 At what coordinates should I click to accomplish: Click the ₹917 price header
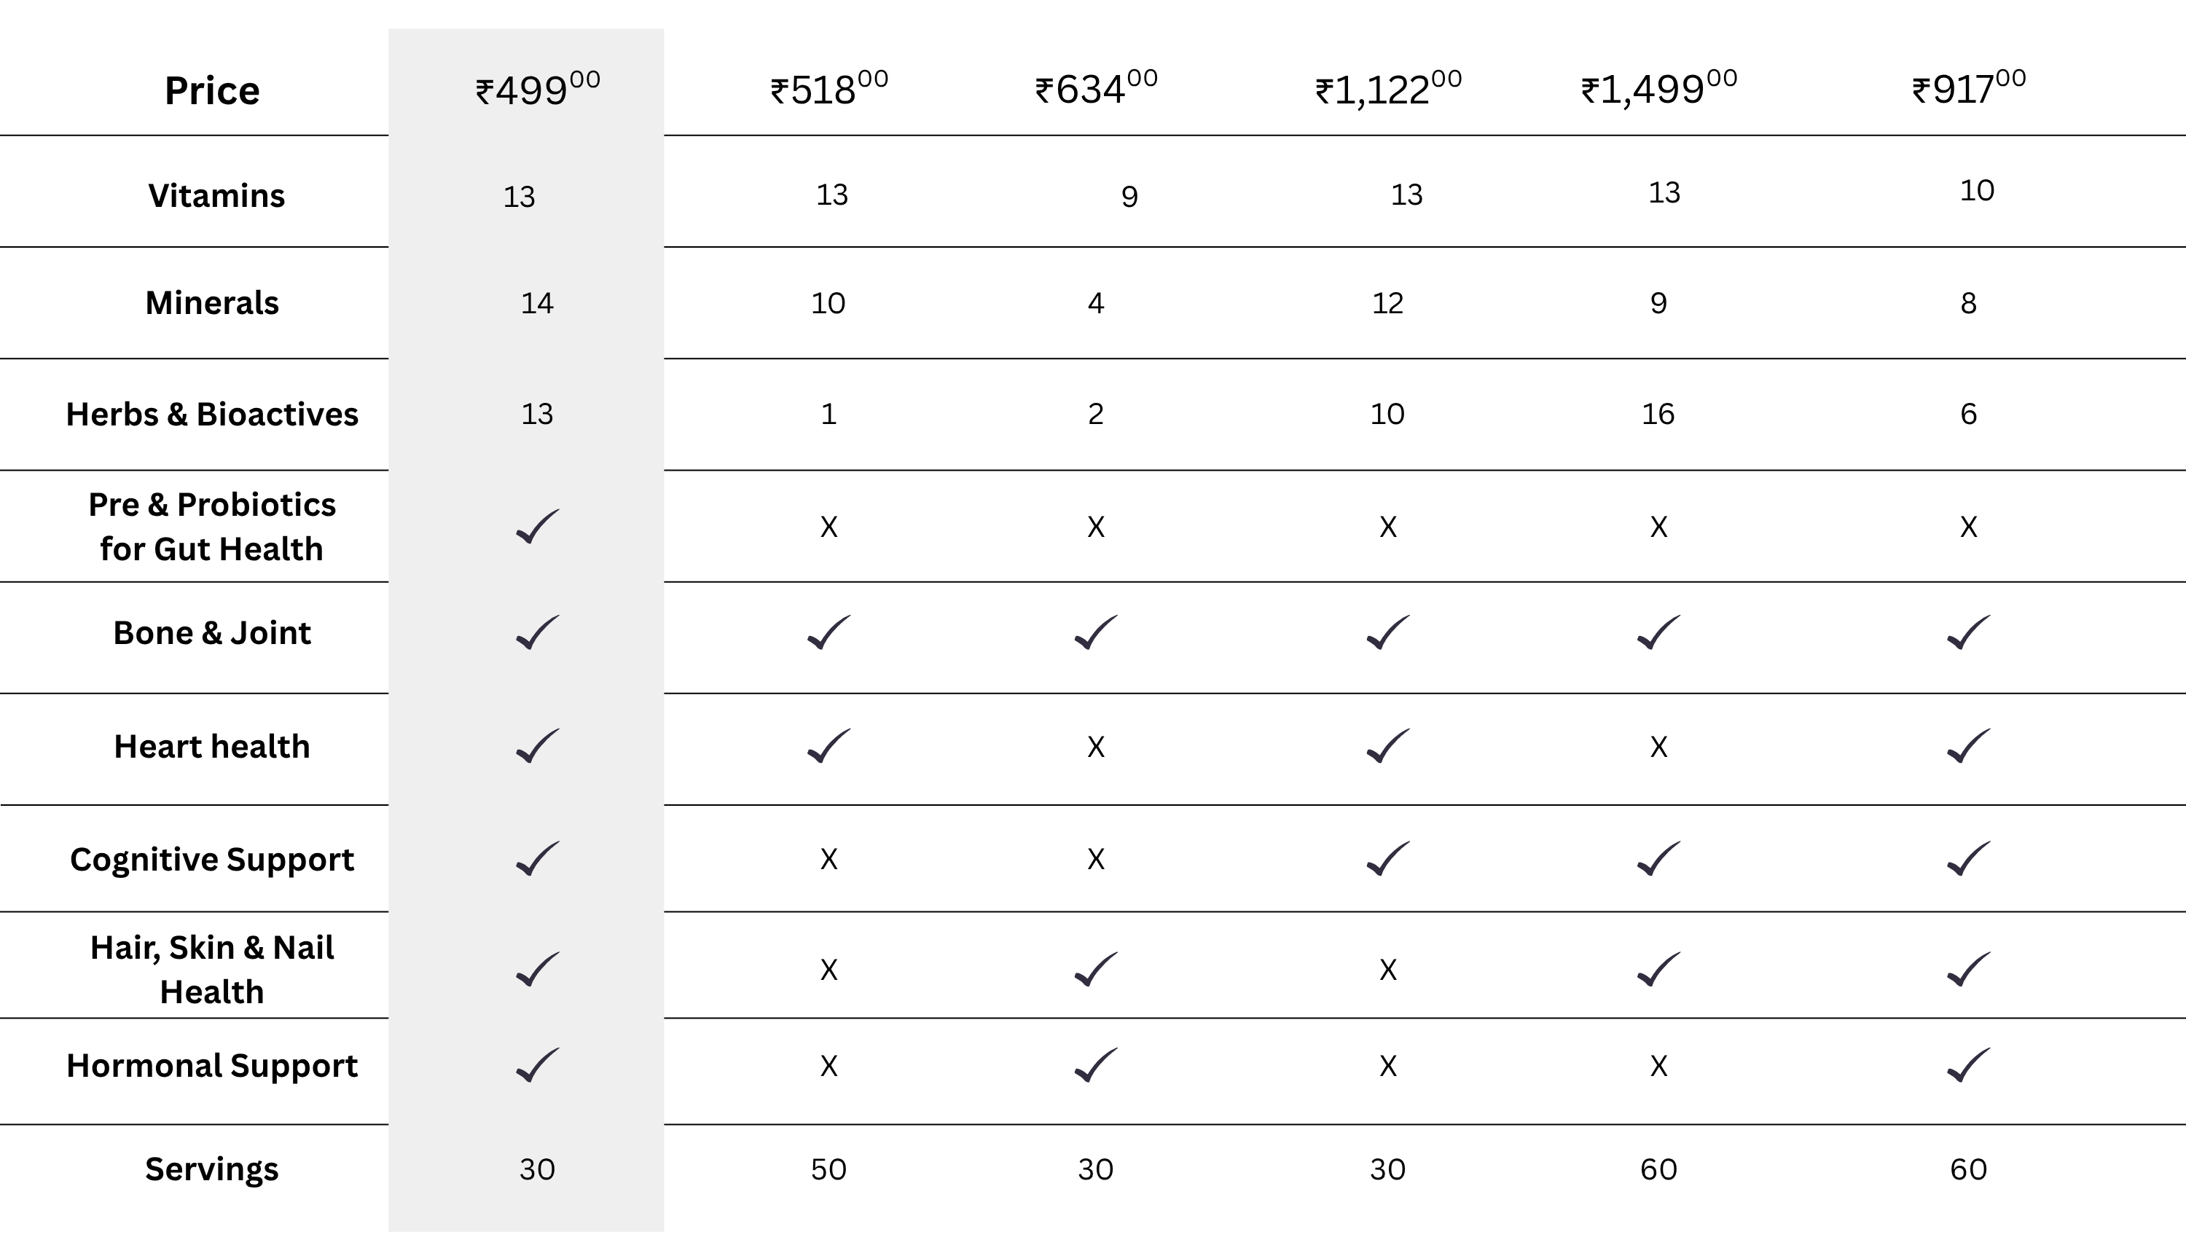[1968, 89]
